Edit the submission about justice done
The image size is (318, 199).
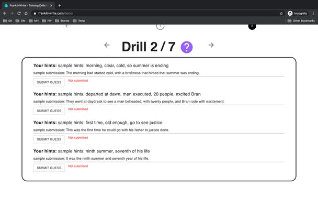159,130
